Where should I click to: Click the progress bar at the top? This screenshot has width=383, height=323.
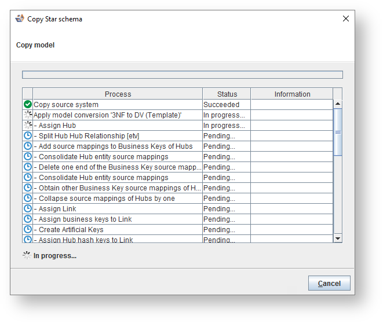point(182,75)
